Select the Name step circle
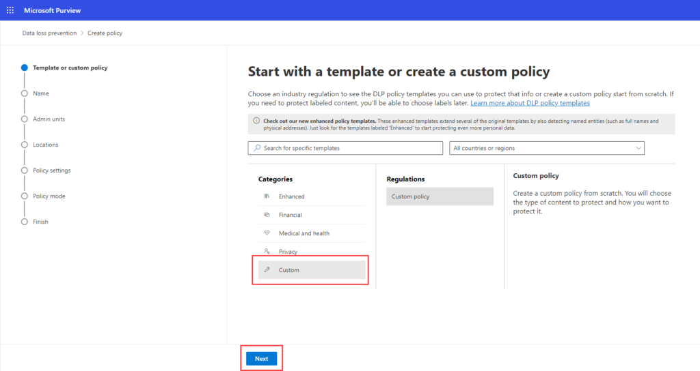Image resolution: width=700 pixels, height=371 pixels. 25,93
